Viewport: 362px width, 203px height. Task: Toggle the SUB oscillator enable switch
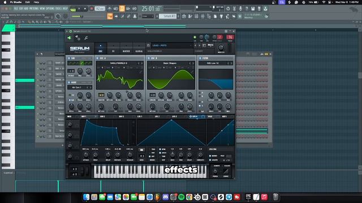pyautogui.click(x=69, y=58)
